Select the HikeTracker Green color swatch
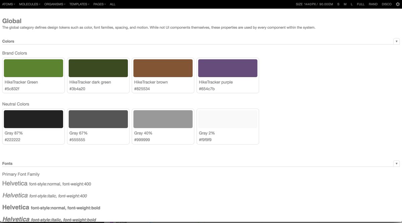The image size is (402, 223). (33, 68)
